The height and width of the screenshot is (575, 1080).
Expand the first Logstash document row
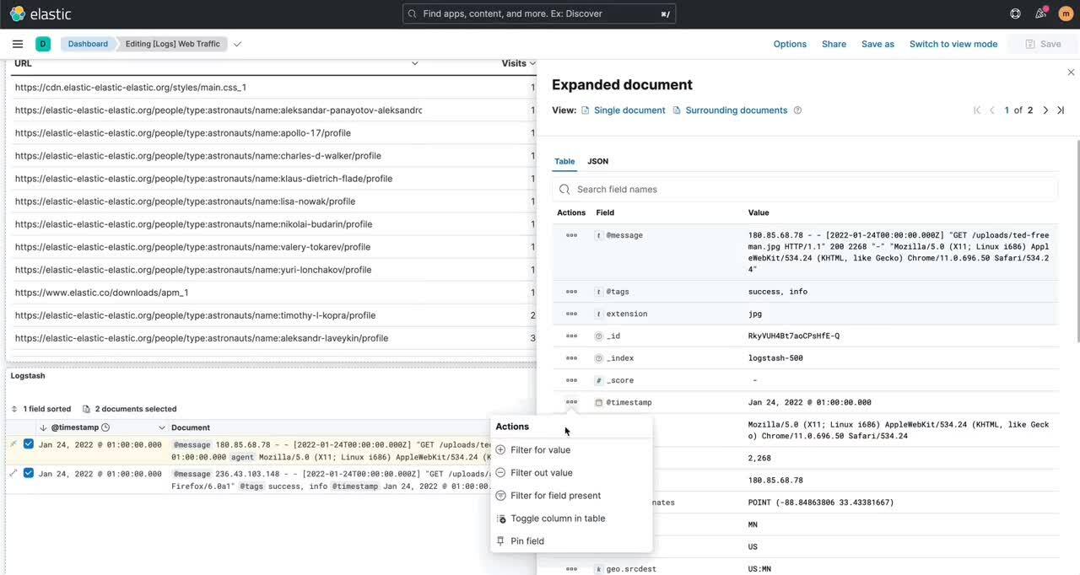click(x=13, y=444)
